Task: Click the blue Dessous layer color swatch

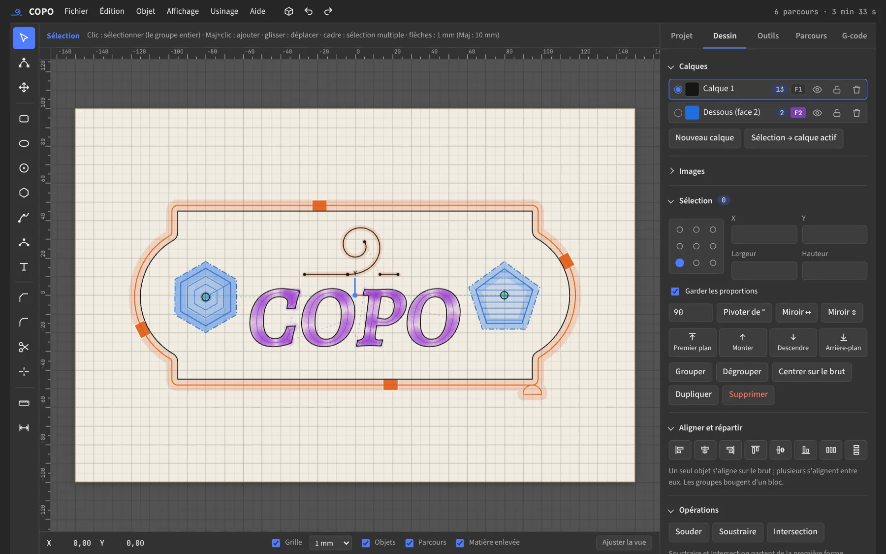Action: (x=692, y=113)
